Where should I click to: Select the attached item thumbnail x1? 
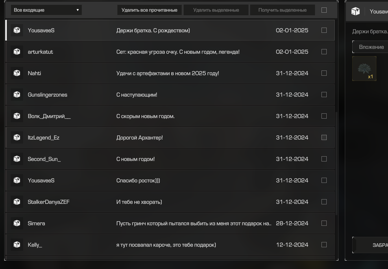[364, 69]
